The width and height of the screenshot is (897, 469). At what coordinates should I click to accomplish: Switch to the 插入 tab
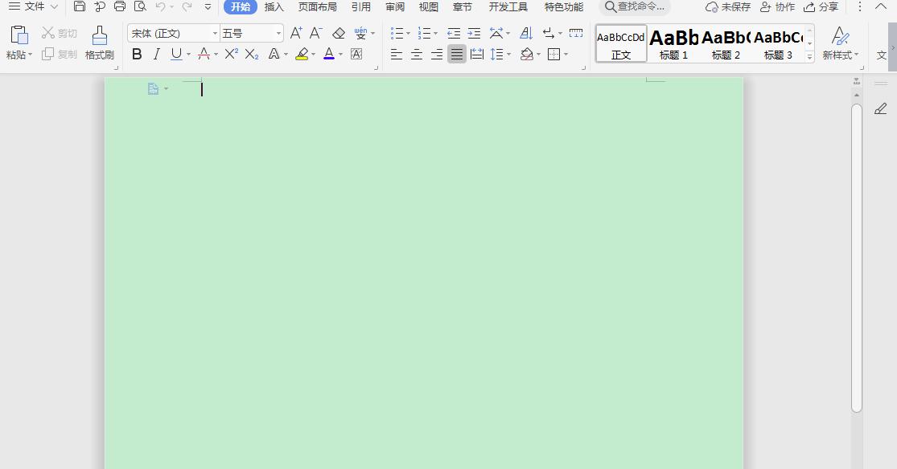(x=274, y=7)
